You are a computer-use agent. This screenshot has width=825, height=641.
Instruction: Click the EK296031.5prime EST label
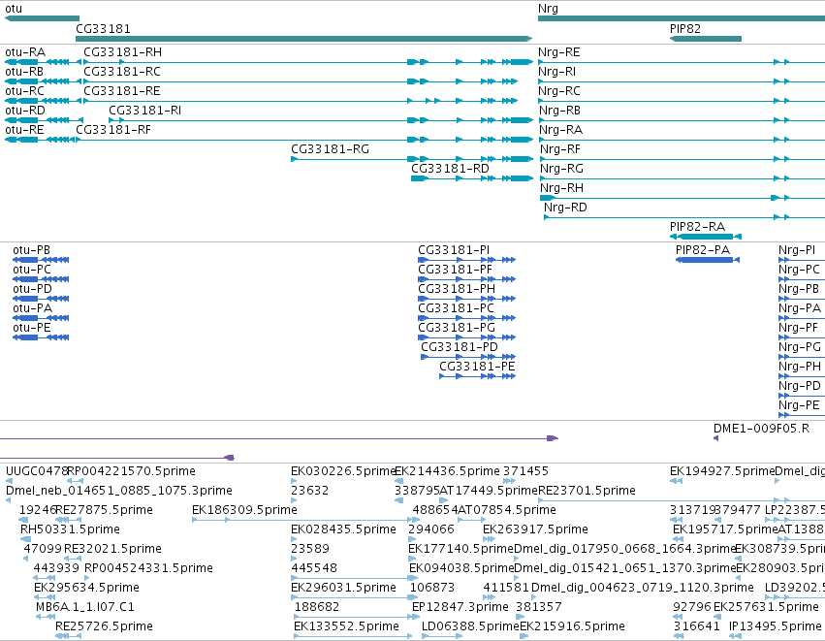tap(343, 588)
